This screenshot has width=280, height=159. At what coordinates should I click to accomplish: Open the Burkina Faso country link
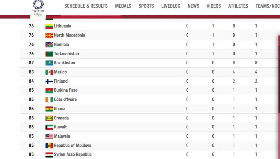tap(66, 90)
